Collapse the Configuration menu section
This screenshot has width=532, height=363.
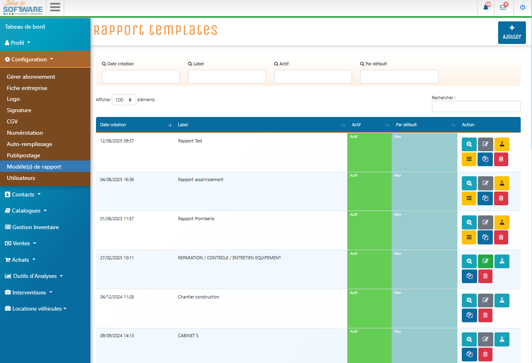[29, 59]
